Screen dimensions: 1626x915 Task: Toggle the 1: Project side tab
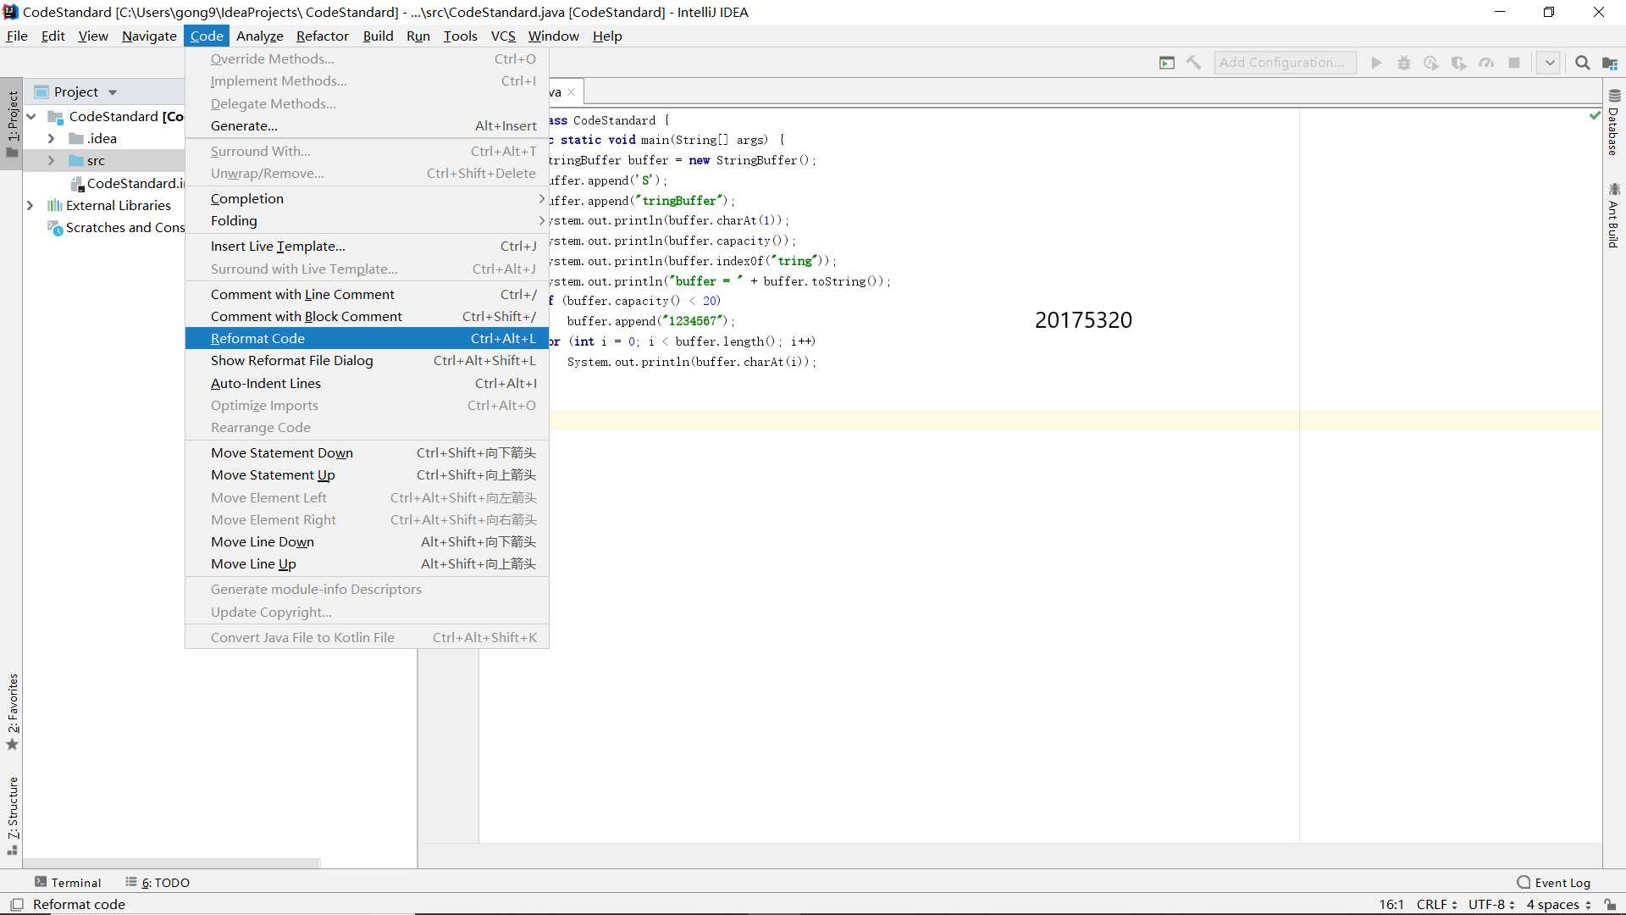tap(13, 123)
